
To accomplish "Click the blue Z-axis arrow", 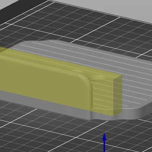I will [104, 142].
